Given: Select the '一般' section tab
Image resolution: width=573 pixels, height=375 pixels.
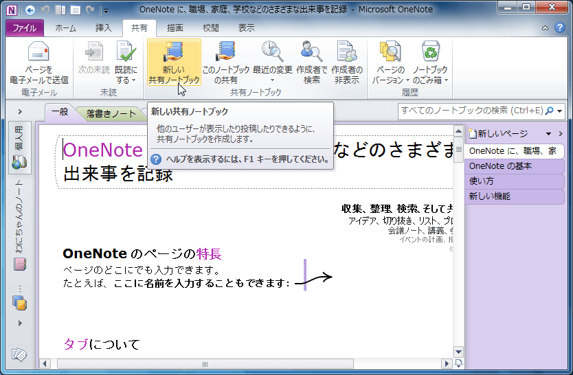Looking at the screenshot, I should pos(60,112).
